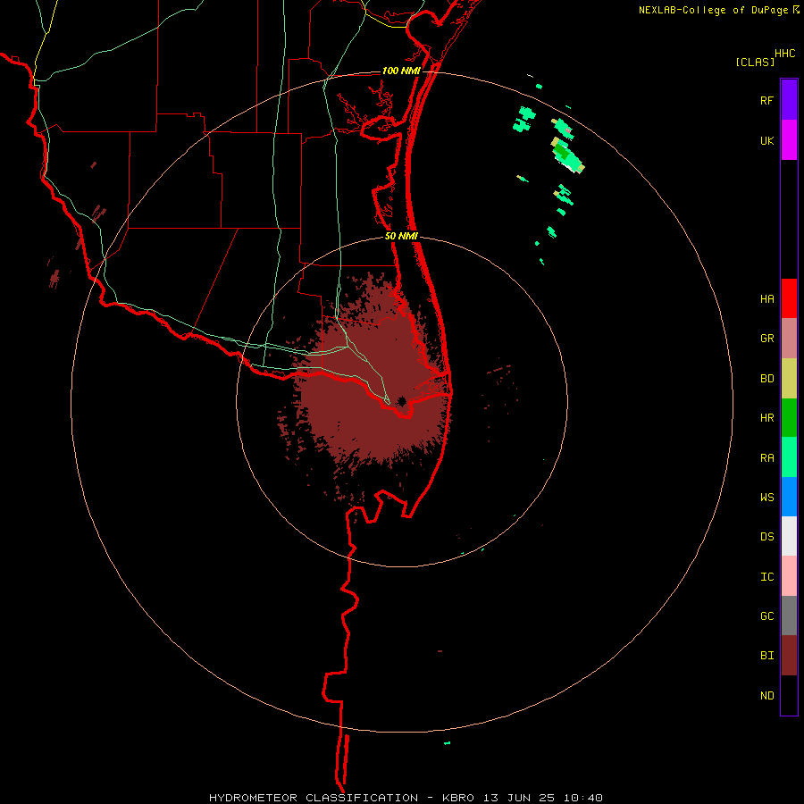
Task: Click the BI legend label
Action: [766, 656]
